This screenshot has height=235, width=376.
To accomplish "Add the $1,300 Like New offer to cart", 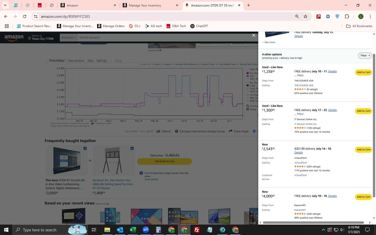I will [363, 111].
